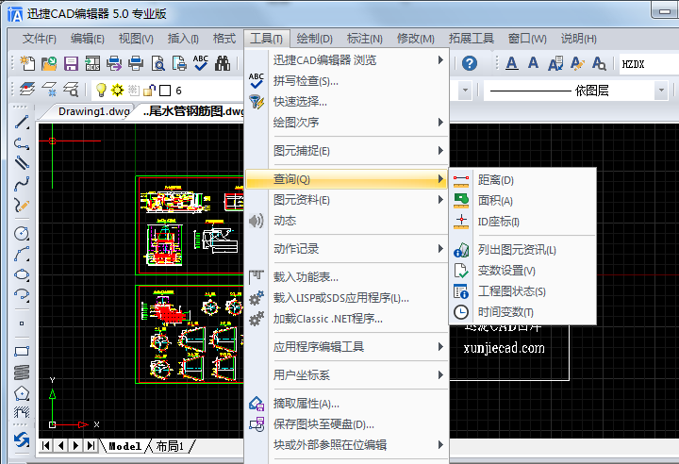Select the Spline curve tool
Viewport: 679px width, 464px height.
[x=21, y=184]
